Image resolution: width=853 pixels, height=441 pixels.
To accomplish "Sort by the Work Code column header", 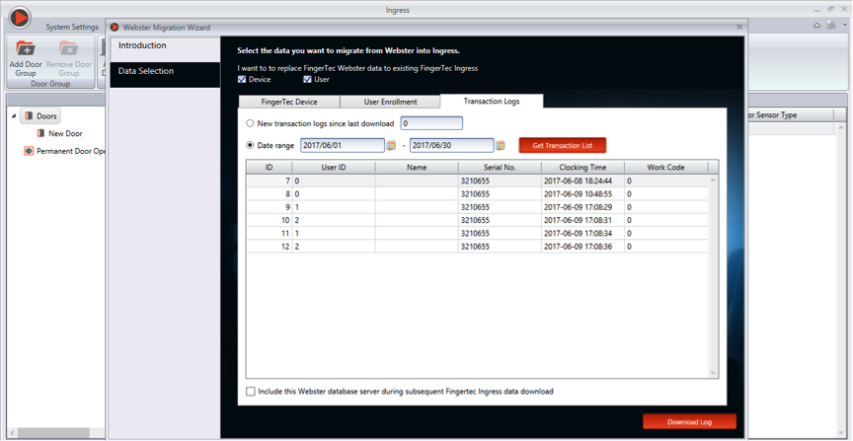I will click(665, 168).
